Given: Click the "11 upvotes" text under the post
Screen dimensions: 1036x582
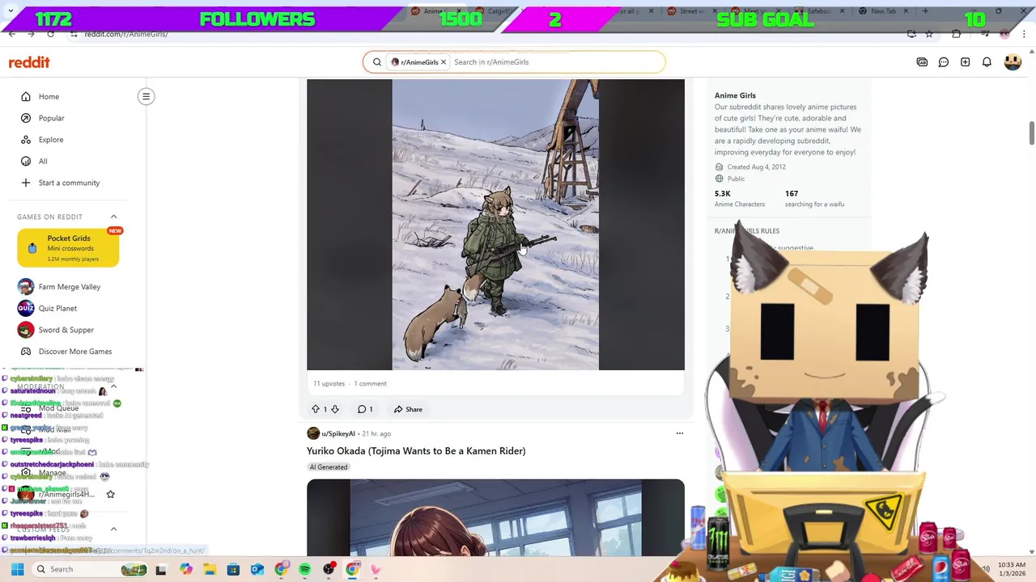Looking at the screenshot, I should pyautogui.click(x=329, y=384).
